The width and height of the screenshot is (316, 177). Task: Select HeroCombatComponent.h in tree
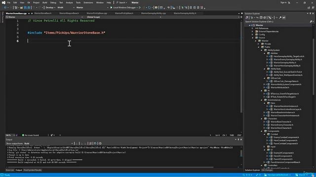point(285,141)
